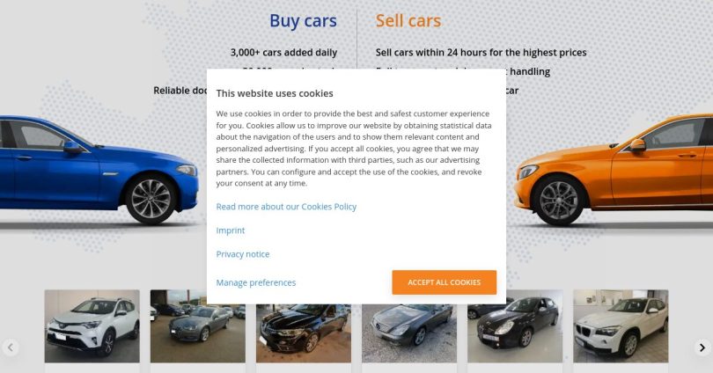Select the Sell cars heading
The image size is (713, 373).
coord(408,20)
